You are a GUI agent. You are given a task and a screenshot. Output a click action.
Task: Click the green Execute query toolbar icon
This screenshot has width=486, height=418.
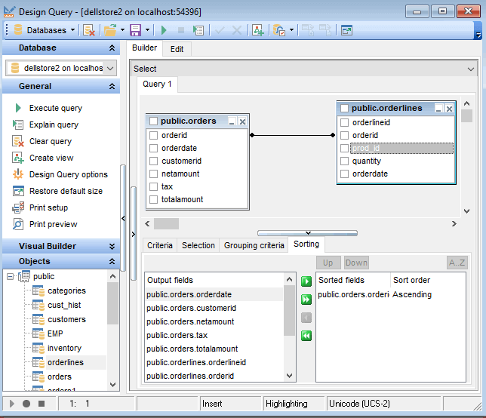click(x=165, y=30)
